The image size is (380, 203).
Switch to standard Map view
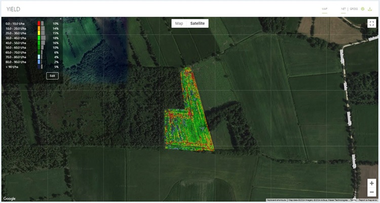pos(179,23)
